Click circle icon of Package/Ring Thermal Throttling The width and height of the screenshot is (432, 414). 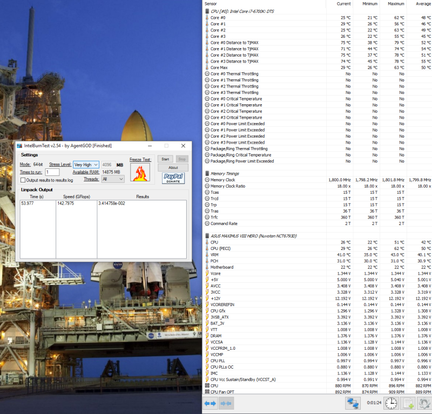pyautogui.click(x=207, y=148)
